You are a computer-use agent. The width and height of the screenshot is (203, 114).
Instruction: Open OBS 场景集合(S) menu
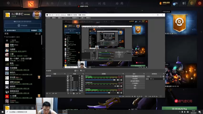pos(75,18)
